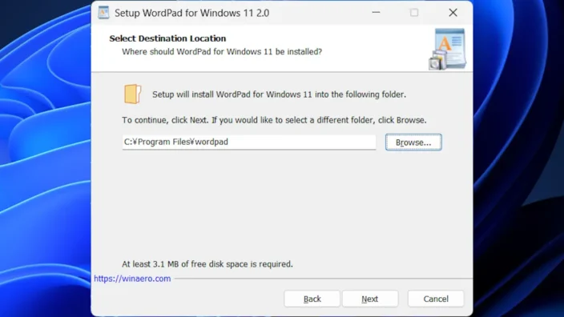The image size is (564, 317).
Task: Go to the Next setup step
Action: (x=370, y=299)
